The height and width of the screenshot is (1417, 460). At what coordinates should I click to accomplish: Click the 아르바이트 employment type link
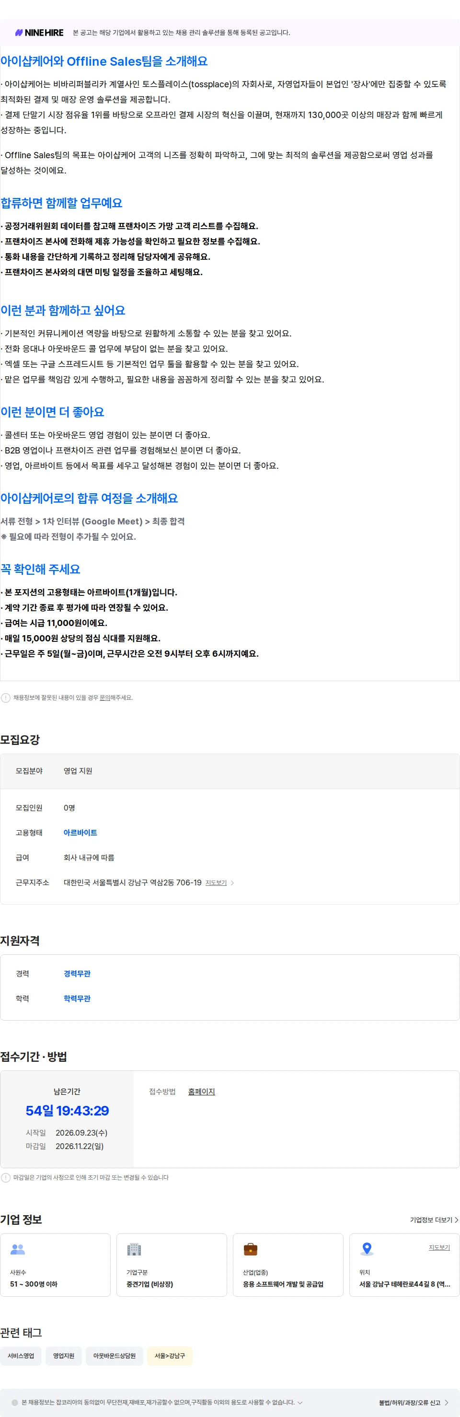click(80, 833)
